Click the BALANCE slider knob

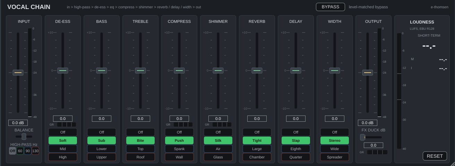click(24, 137)
